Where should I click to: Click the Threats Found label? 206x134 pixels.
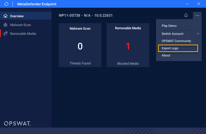[x=80, y=63]
